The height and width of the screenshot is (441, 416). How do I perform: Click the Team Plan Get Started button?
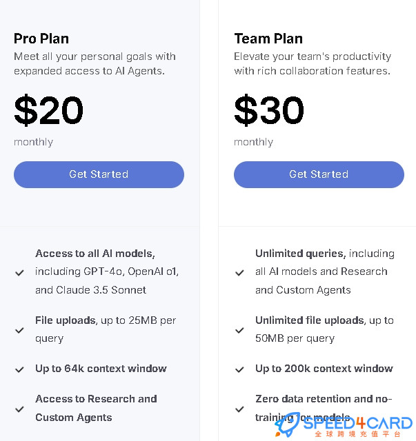coord(319,174)
